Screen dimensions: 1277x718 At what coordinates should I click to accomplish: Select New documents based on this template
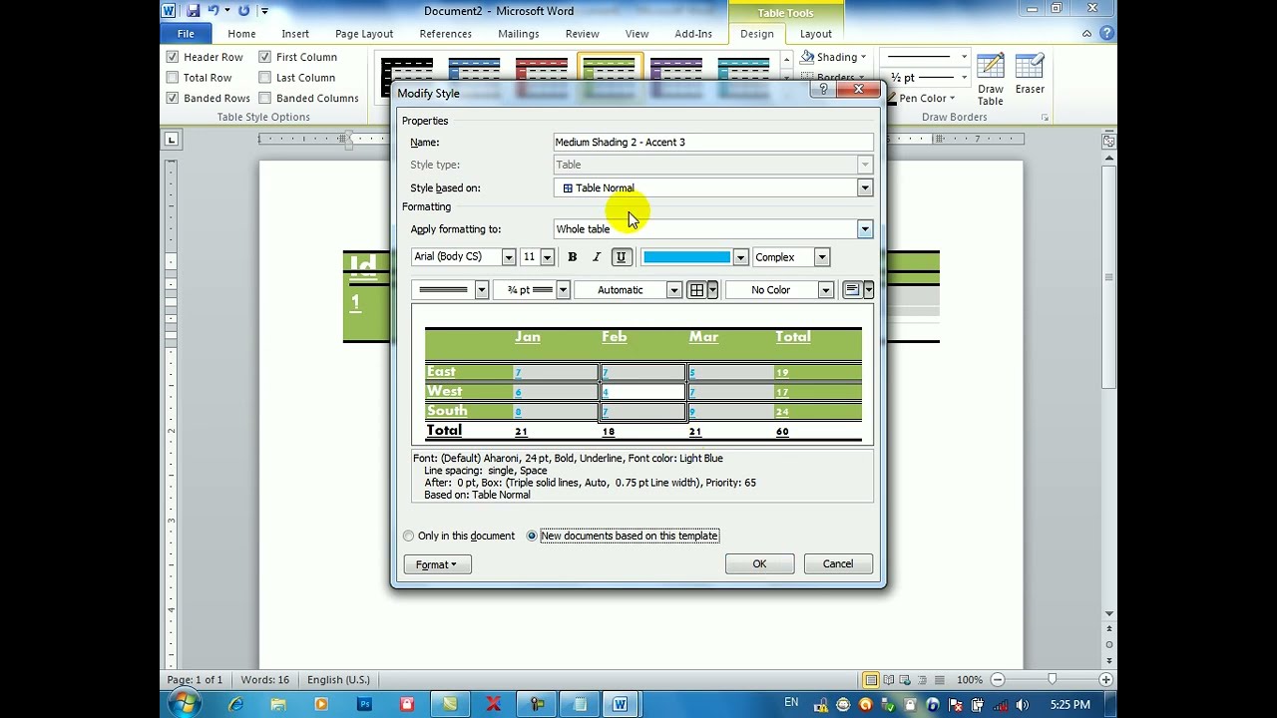[532, 537]
